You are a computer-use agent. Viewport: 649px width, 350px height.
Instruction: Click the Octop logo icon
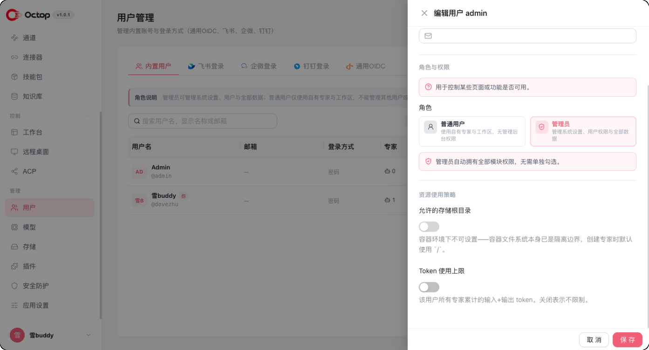13,15
